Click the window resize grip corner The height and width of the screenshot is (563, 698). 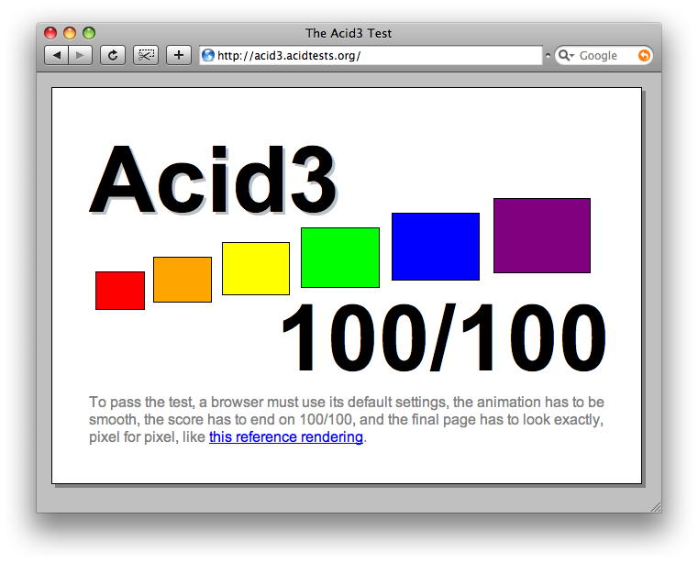pyautogui.click(x=656, y=507)
